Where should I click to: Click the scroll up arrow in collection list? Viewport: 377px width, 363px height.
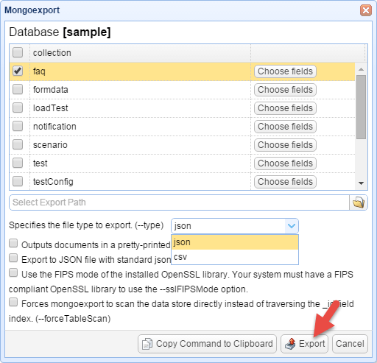(361, 69)
